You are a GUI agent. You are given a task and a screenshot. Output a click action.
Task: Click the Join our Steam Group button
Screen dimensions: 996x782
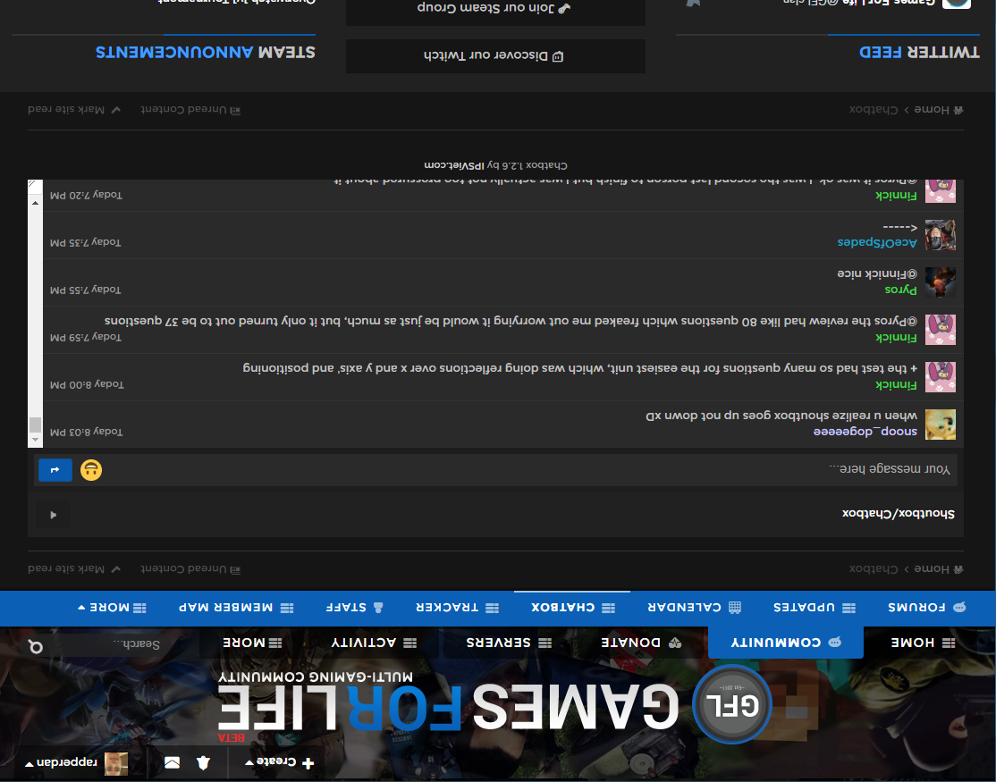pyautogui.click(x=495, y=9)
